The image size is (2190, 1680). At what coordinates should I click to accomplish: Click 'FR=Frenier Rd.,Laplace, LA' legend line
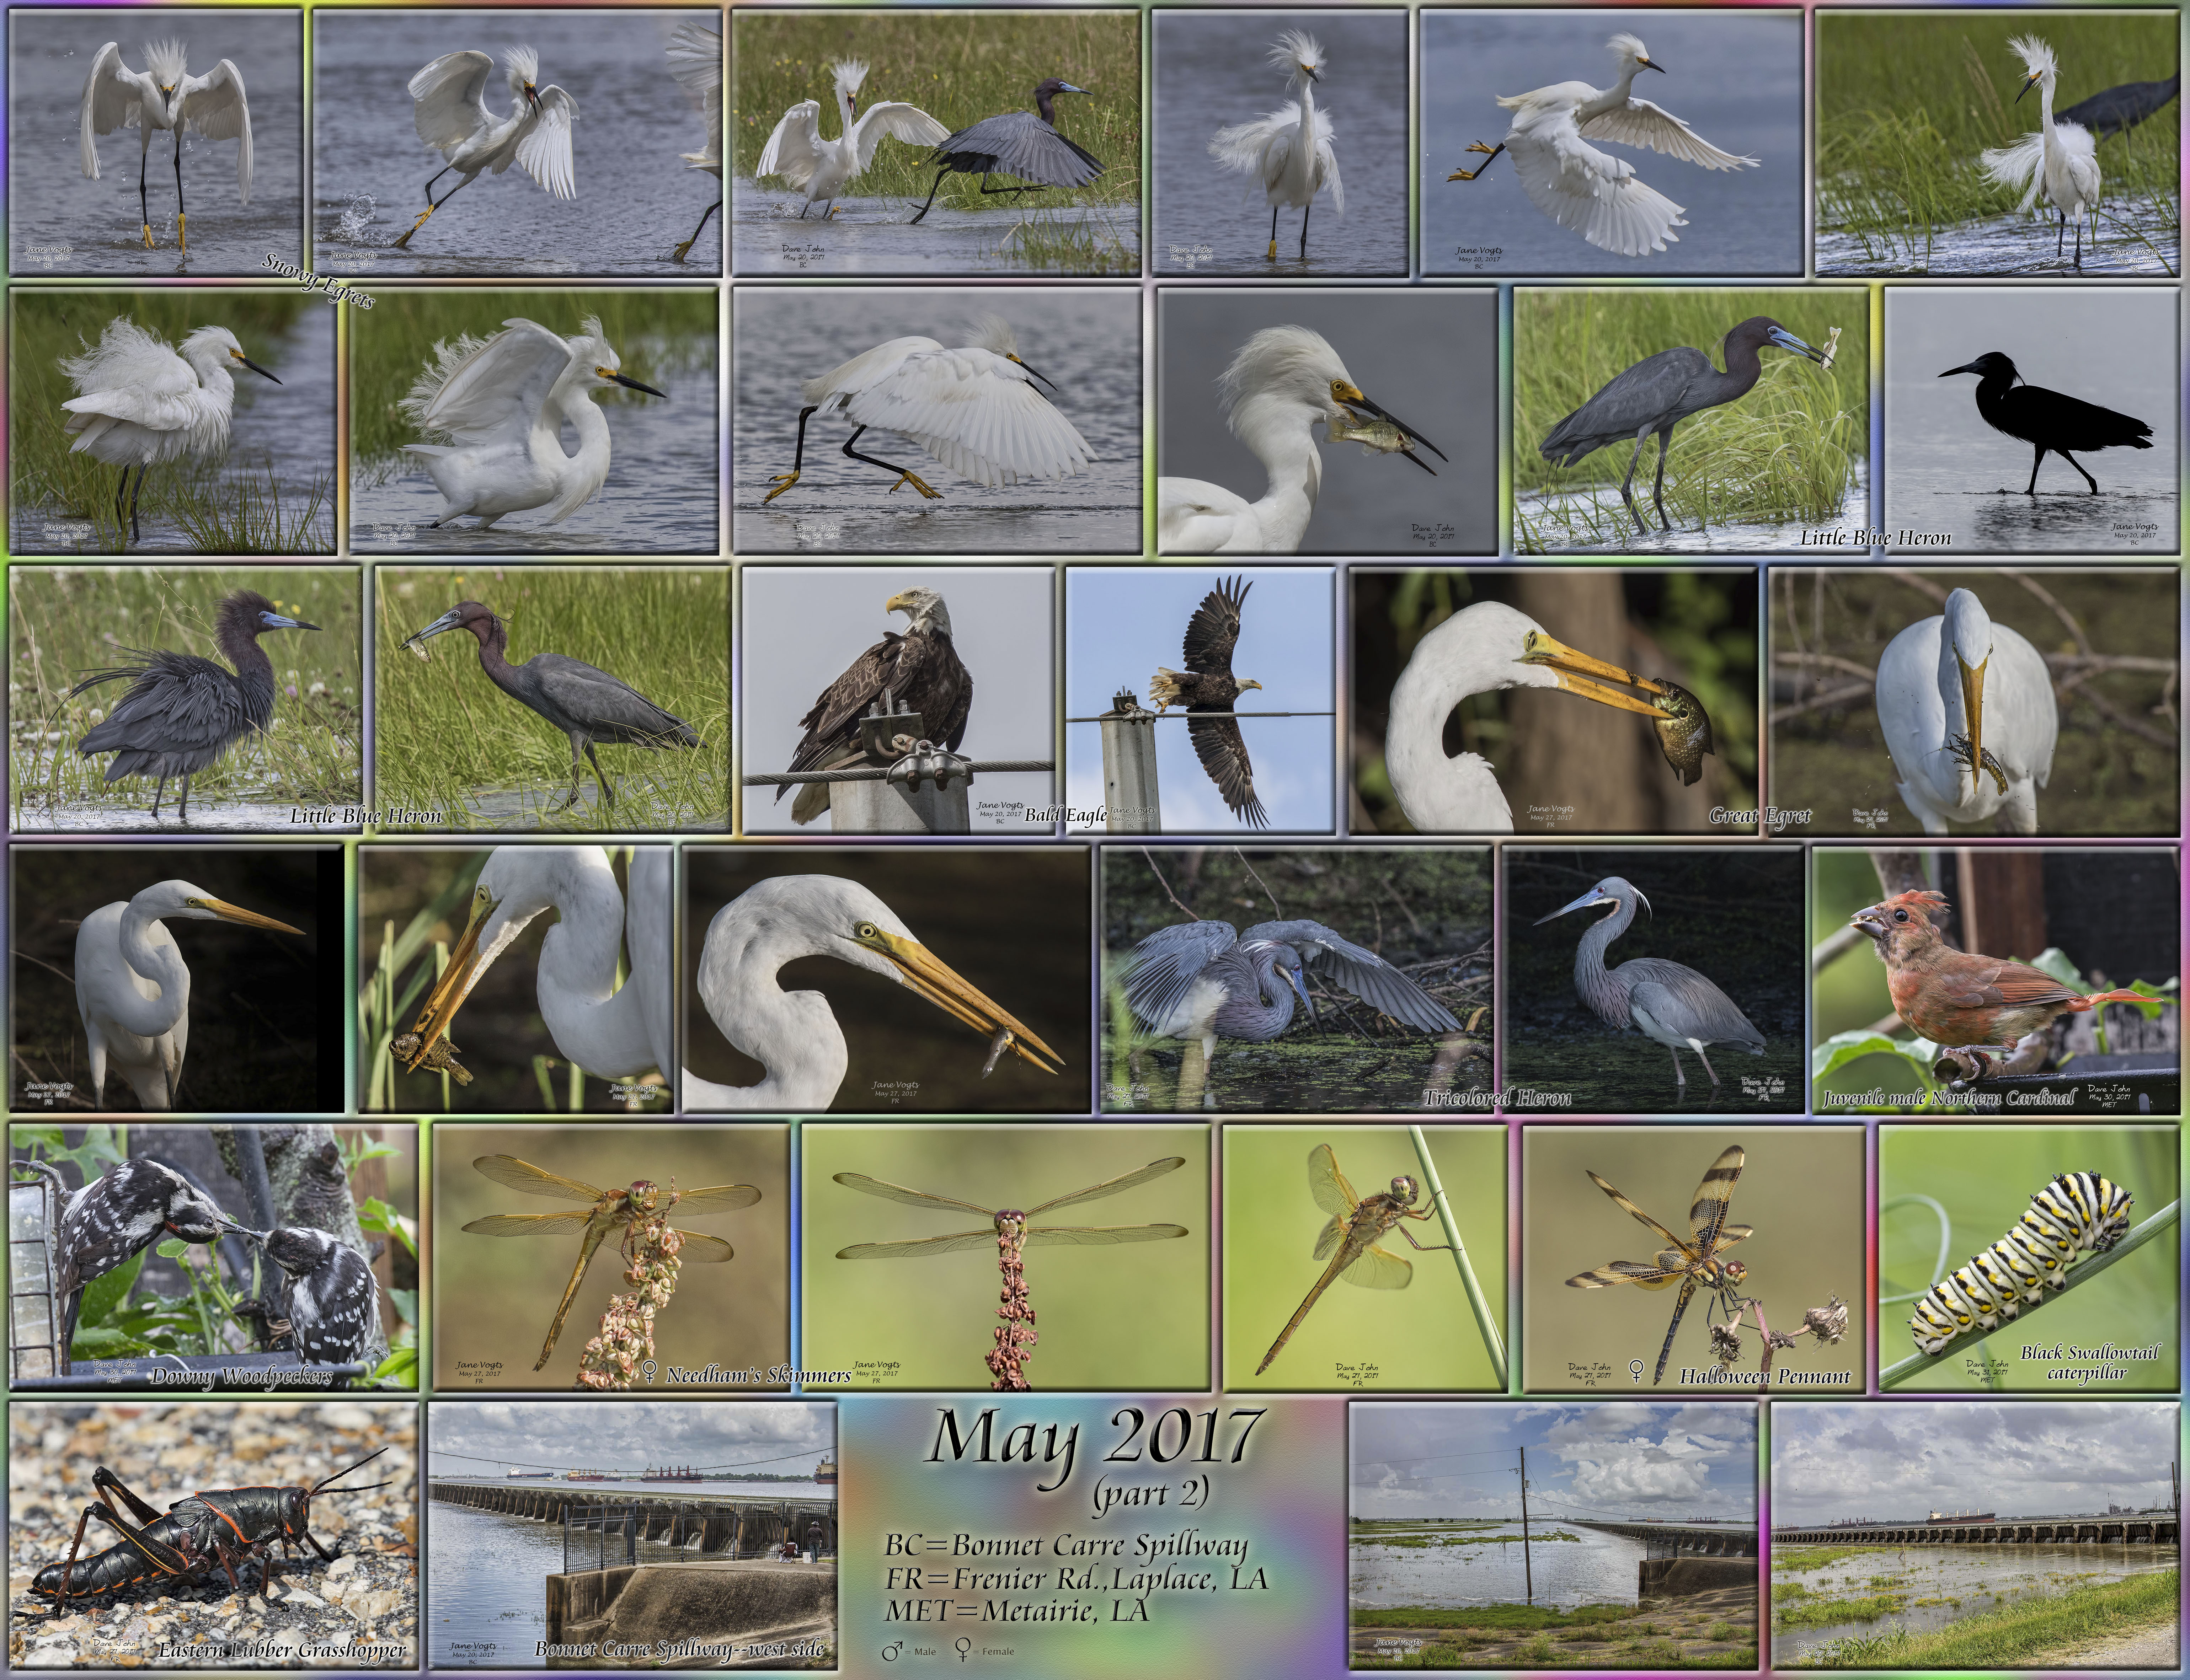click(x=1077, y=1579)
